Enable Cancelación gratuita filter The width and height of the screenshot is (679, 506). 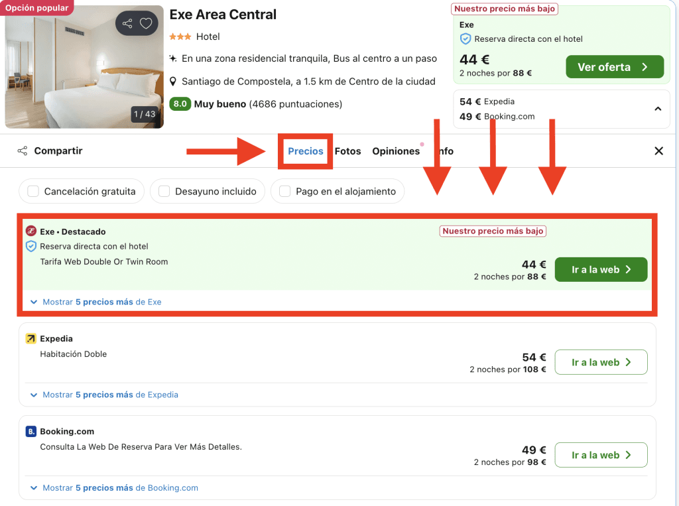pos(33,192)
